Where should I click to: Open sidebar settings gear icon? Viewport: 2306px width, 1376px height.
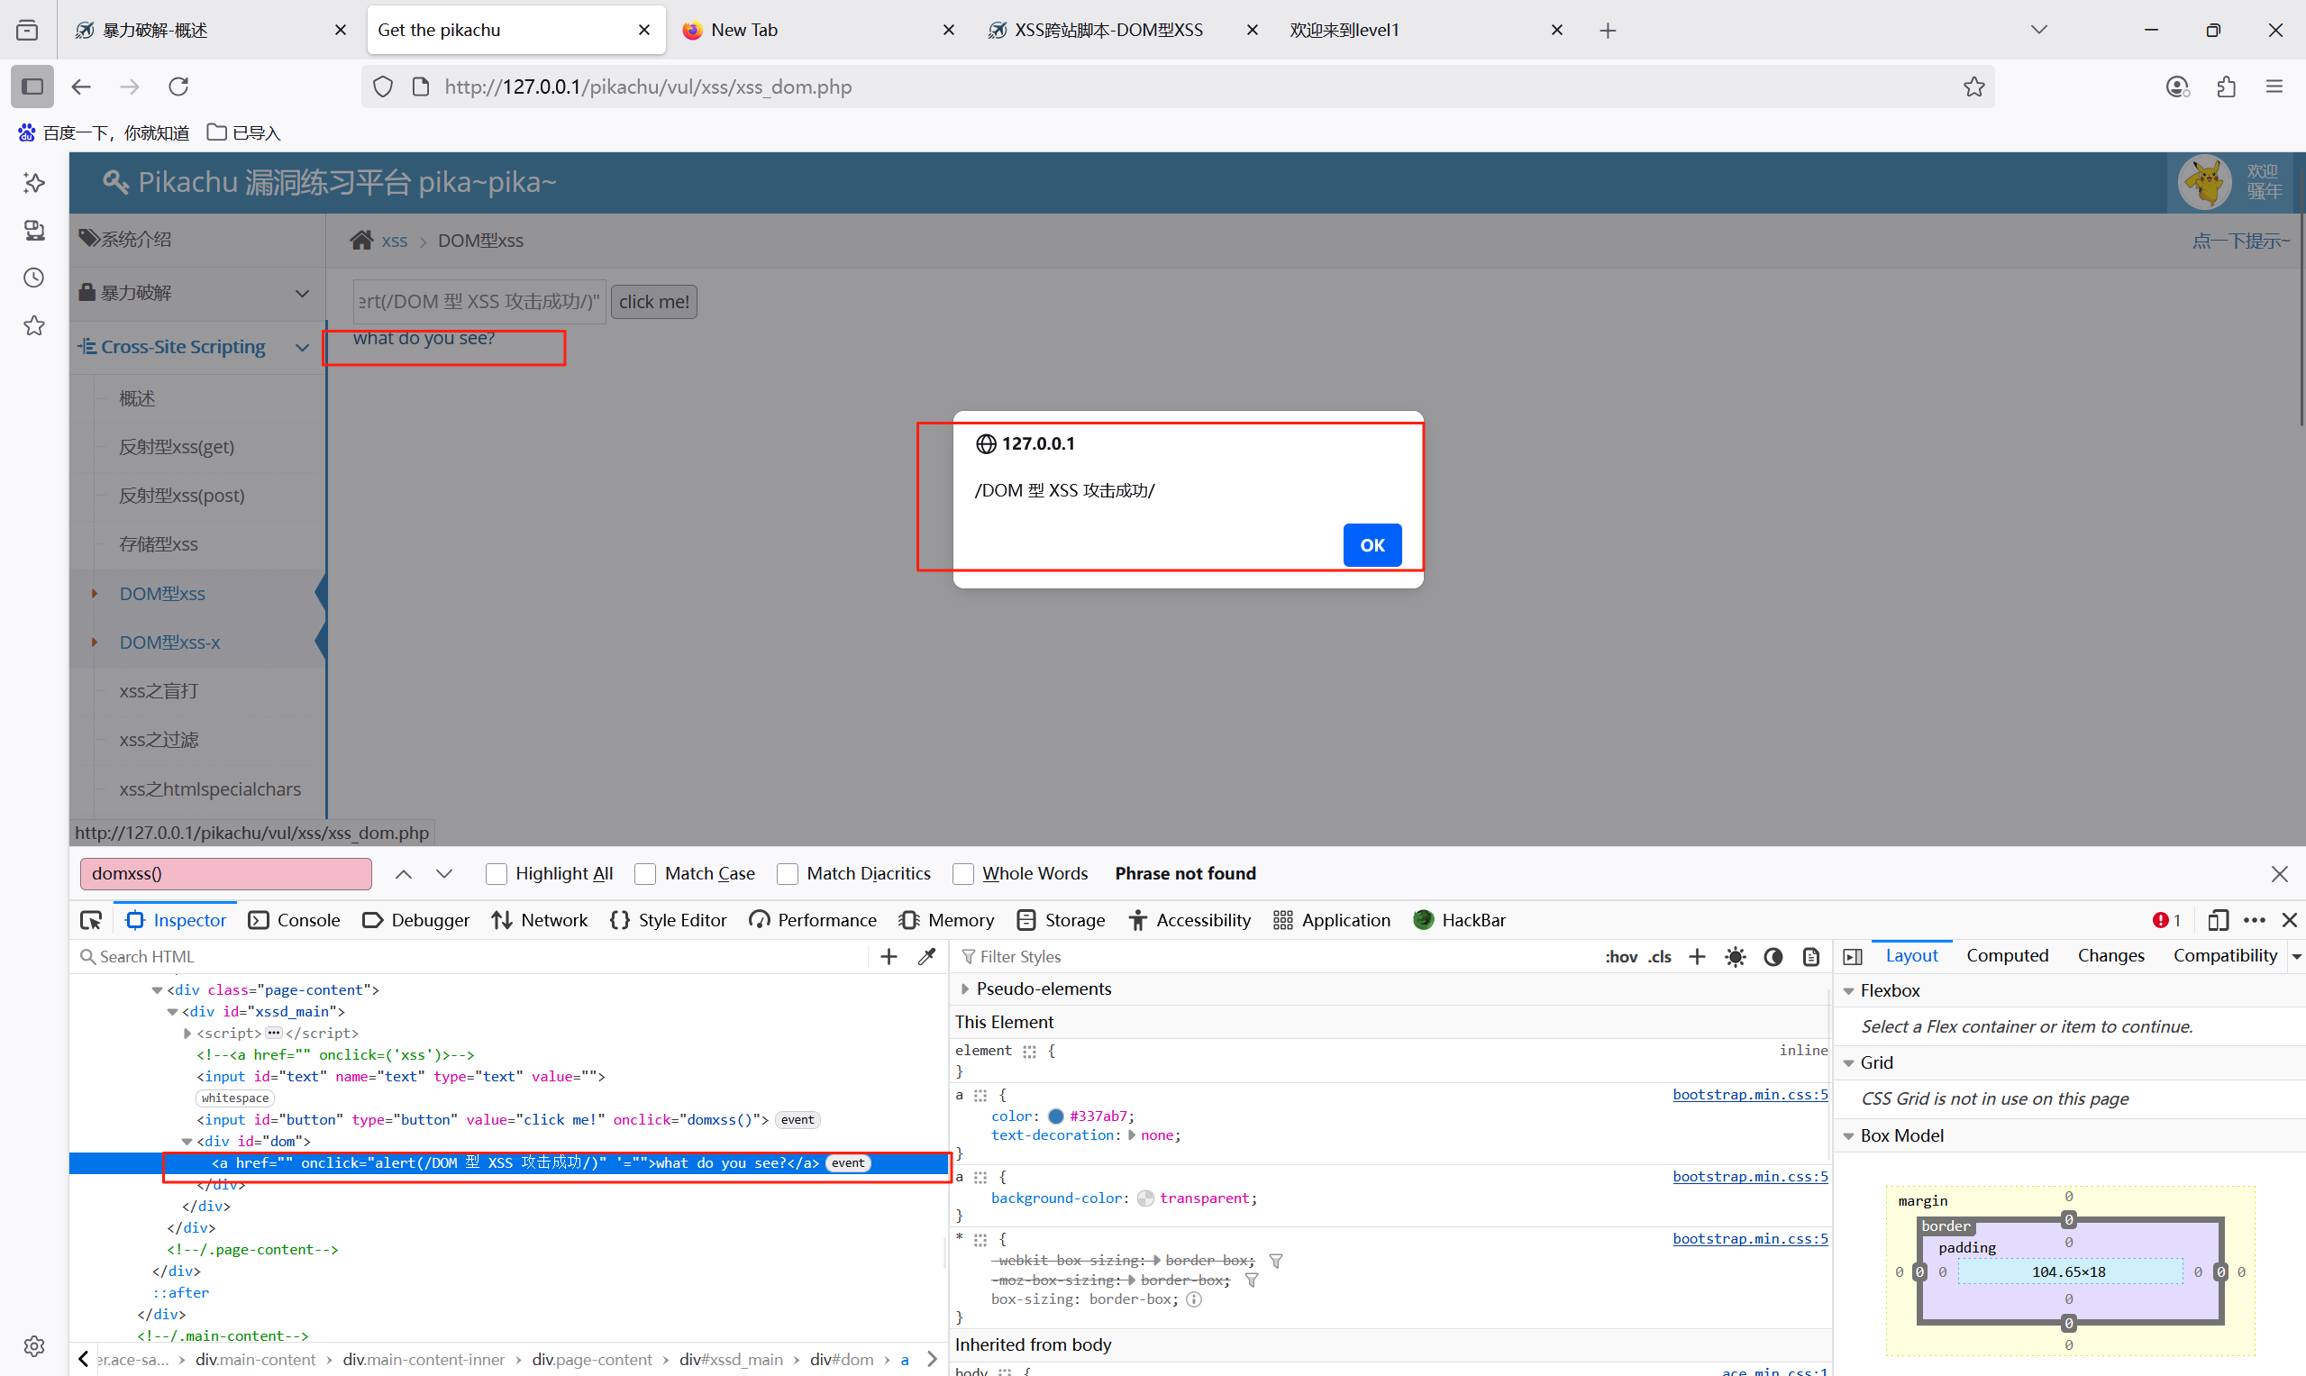pos(34,1346)
